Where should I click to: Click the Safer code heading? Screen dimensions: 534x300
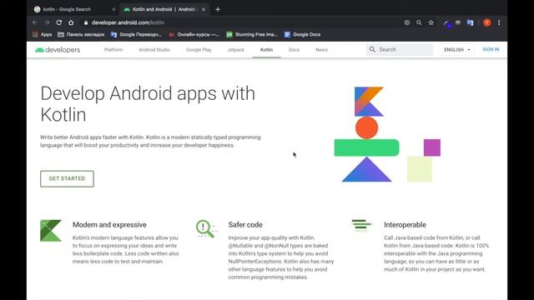point(245,225)
